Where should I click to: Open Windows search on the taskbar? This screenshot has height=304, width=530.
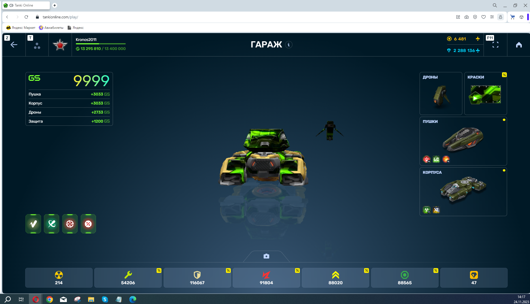tap(8, 299)
